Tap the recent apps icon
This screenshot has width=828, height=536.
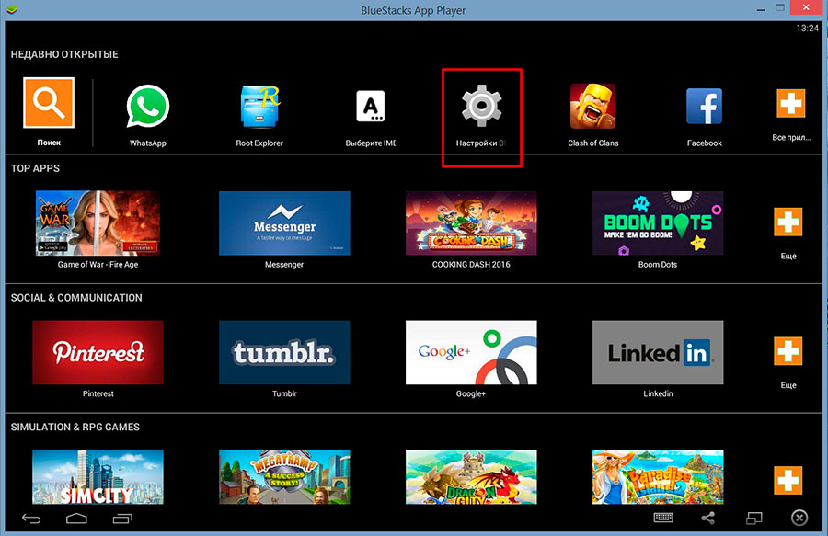(x=122, y=519)
